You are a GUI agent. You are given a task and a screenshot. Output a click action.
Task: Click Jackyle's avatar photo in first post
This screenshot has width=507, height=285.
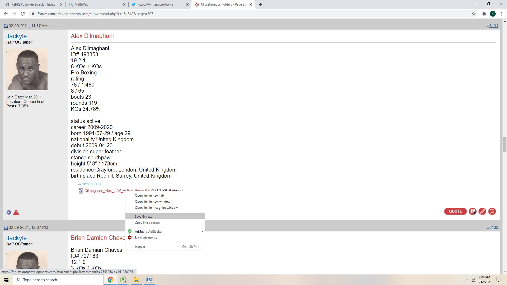click(27, 70)
